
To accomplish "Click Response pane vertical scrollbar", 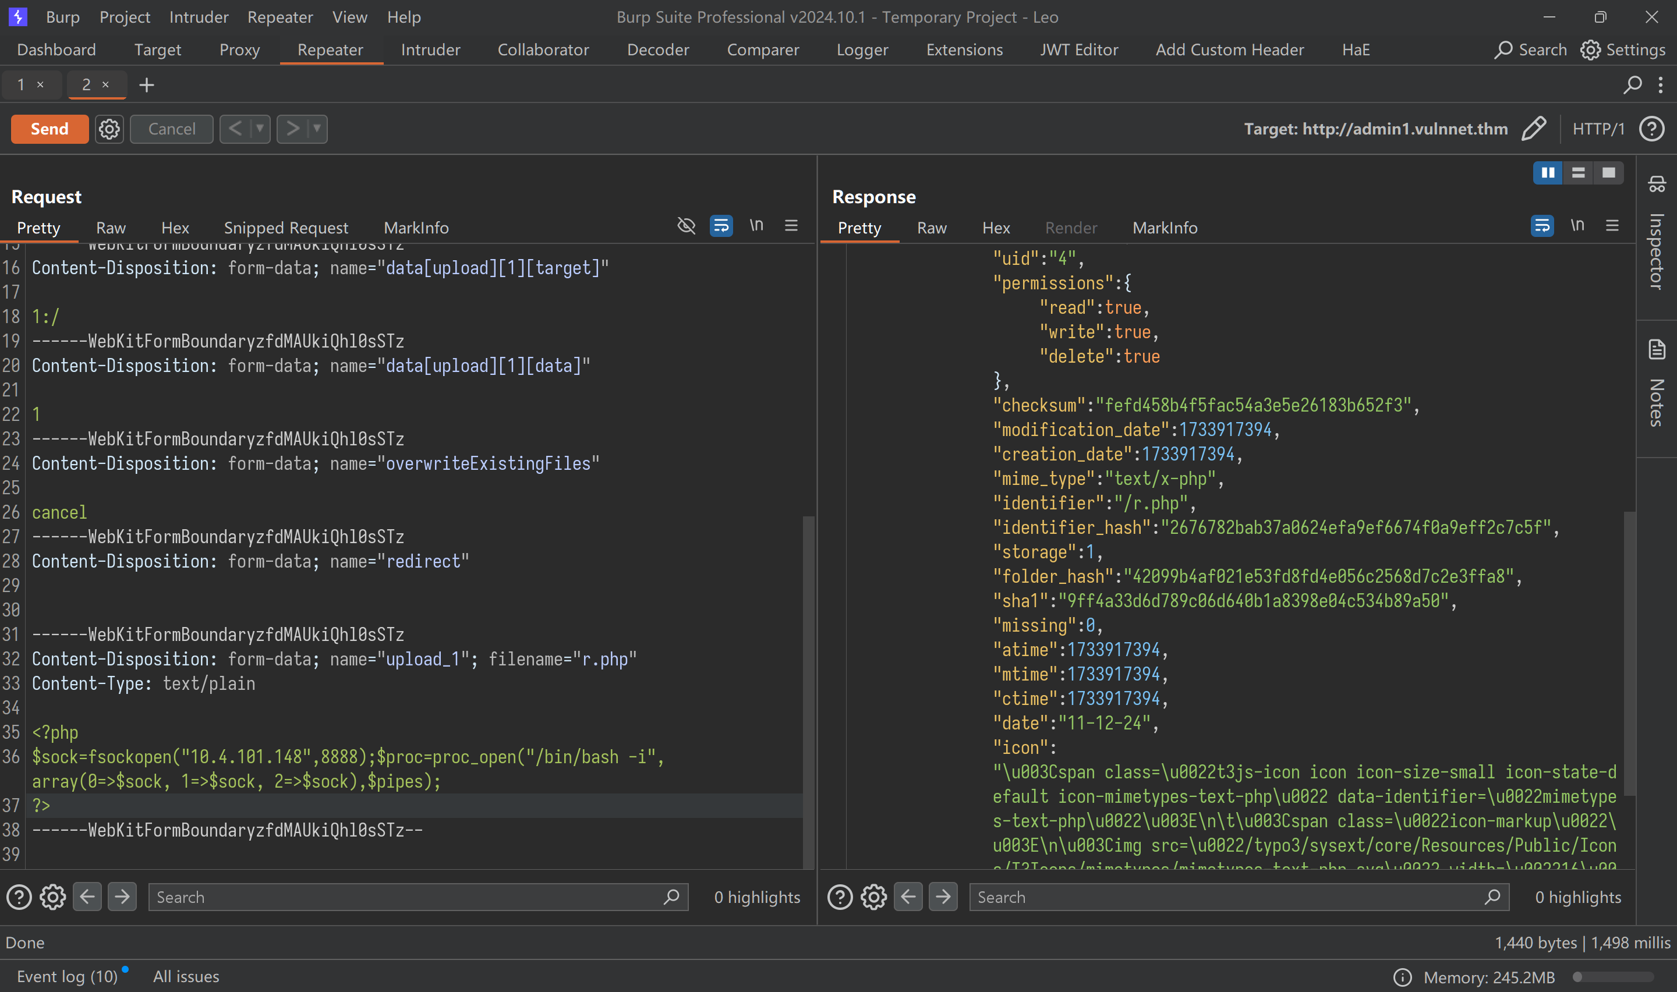I will point(1630,654).
